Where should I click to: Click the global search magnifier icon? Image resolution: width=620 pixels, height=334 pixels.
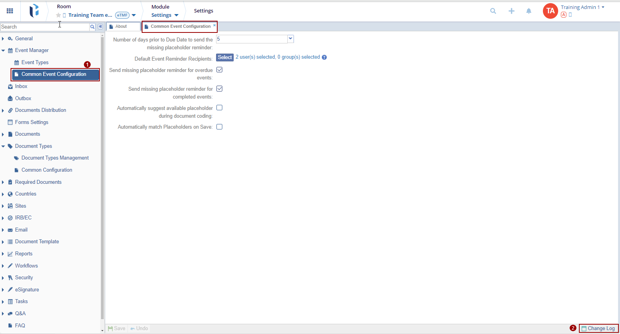(x=493, y=11)
